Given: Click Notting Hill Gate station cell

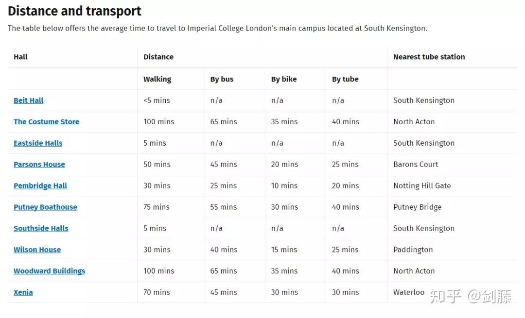Looking at the screenshot, I should tap(422, 186).
